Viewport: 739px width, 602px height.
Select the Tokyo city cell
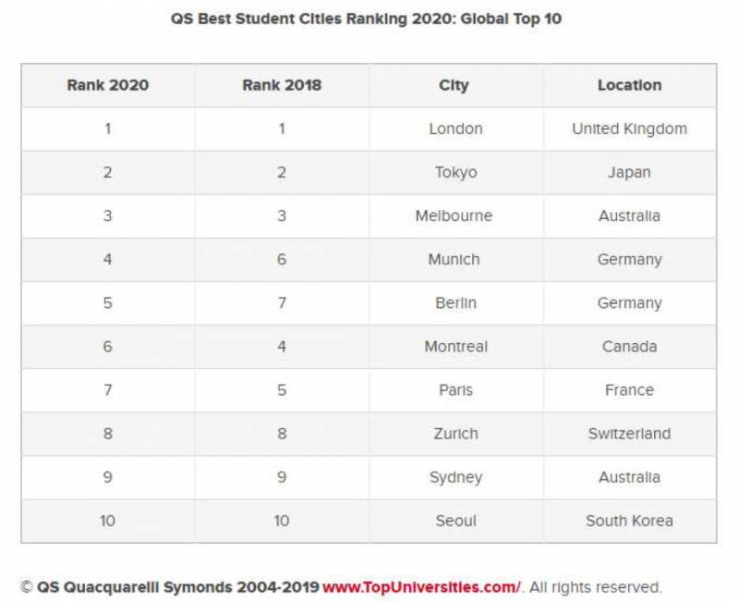[455, 172]
